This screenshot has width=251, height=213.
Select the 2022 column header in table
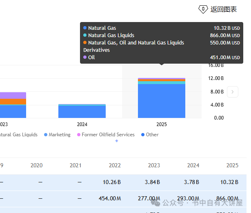pyautogui.click(x=115, y=165)
